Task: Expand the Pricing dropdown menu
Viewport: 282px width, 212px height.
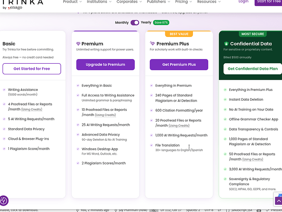Action: pyautogui.click(x=184, y=2)
